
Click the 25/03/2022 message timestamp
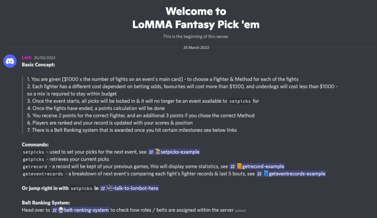click(x=45, y=58)
